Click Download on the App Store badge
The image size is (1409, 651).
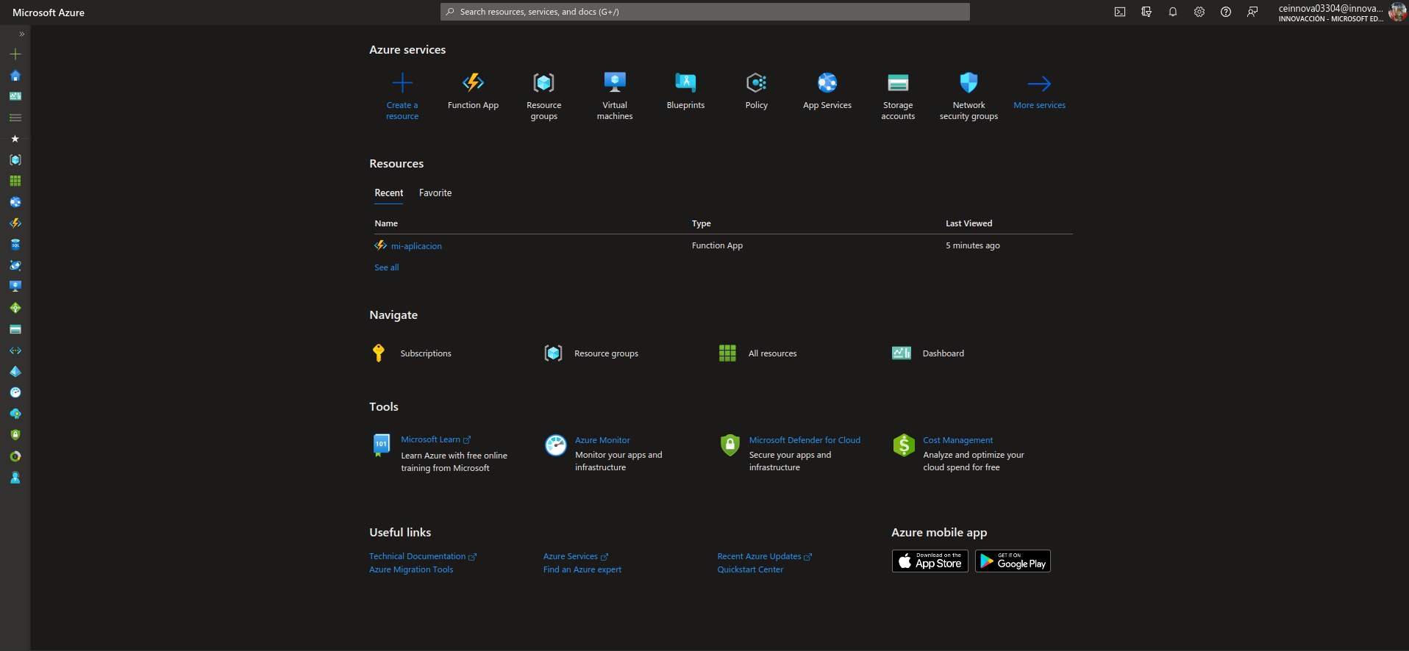[930, 561]
